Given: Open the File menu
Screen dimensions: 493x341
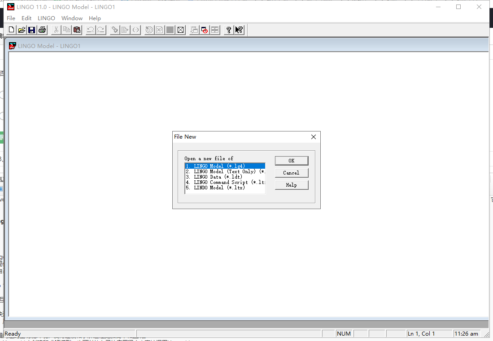Looking at the screenshot, I should (x=11, y=18).
